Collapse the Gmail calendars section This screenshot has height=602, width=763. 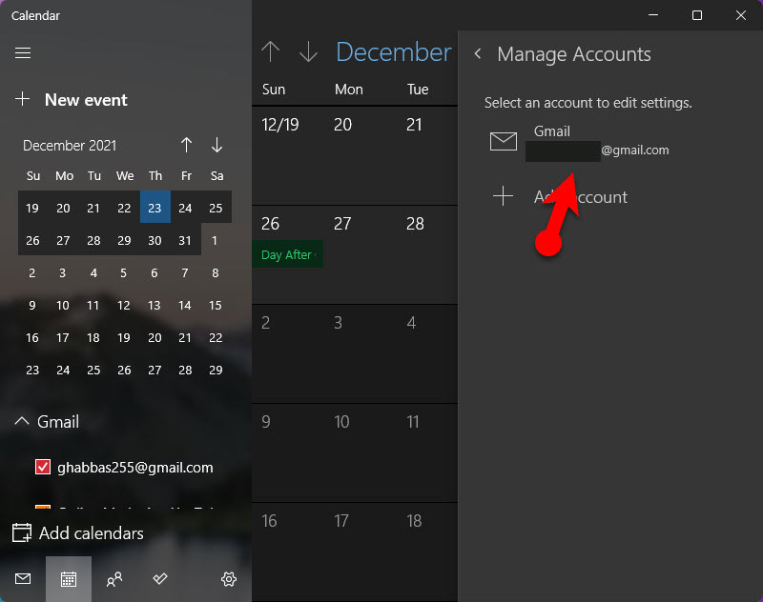pos(22,421)
